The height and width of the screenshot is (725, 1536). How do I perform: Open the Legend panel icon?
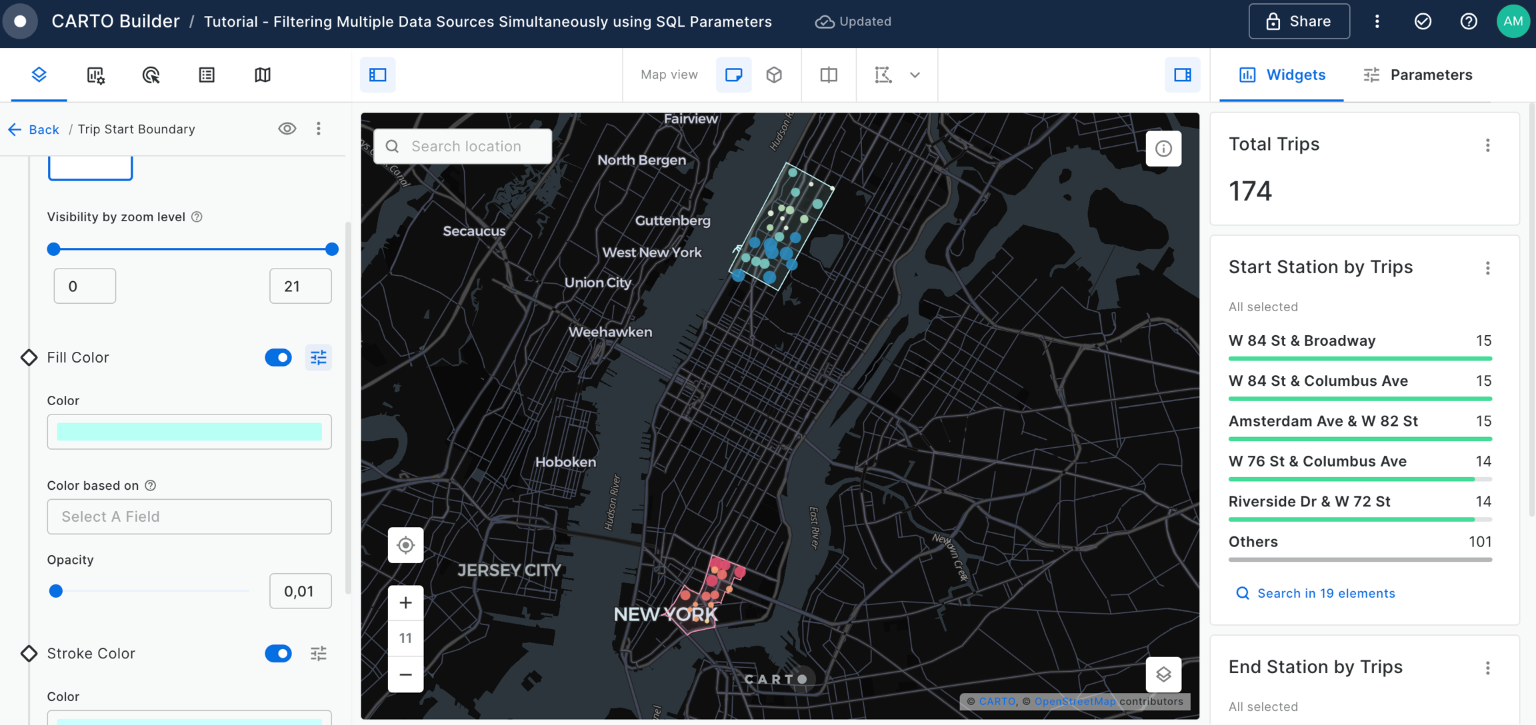[207, 75]
